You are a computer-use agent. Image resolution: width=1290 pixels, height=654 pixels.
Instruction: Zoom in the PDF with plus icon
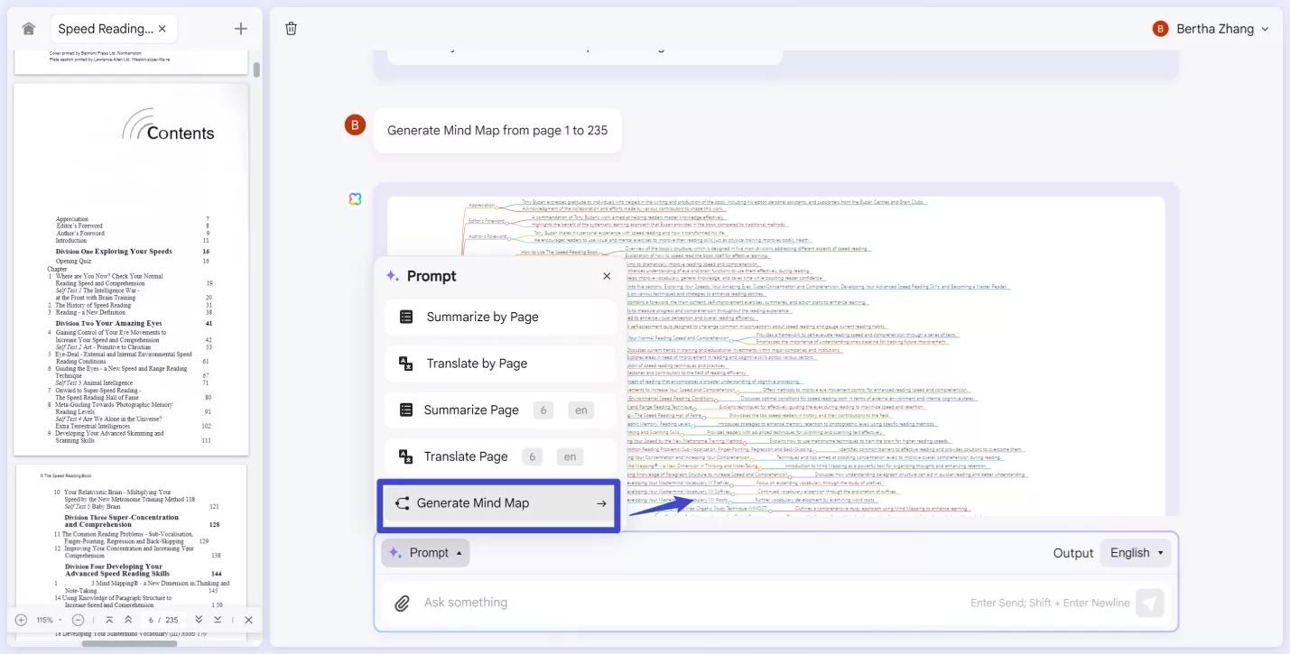(x=21, y=620)
